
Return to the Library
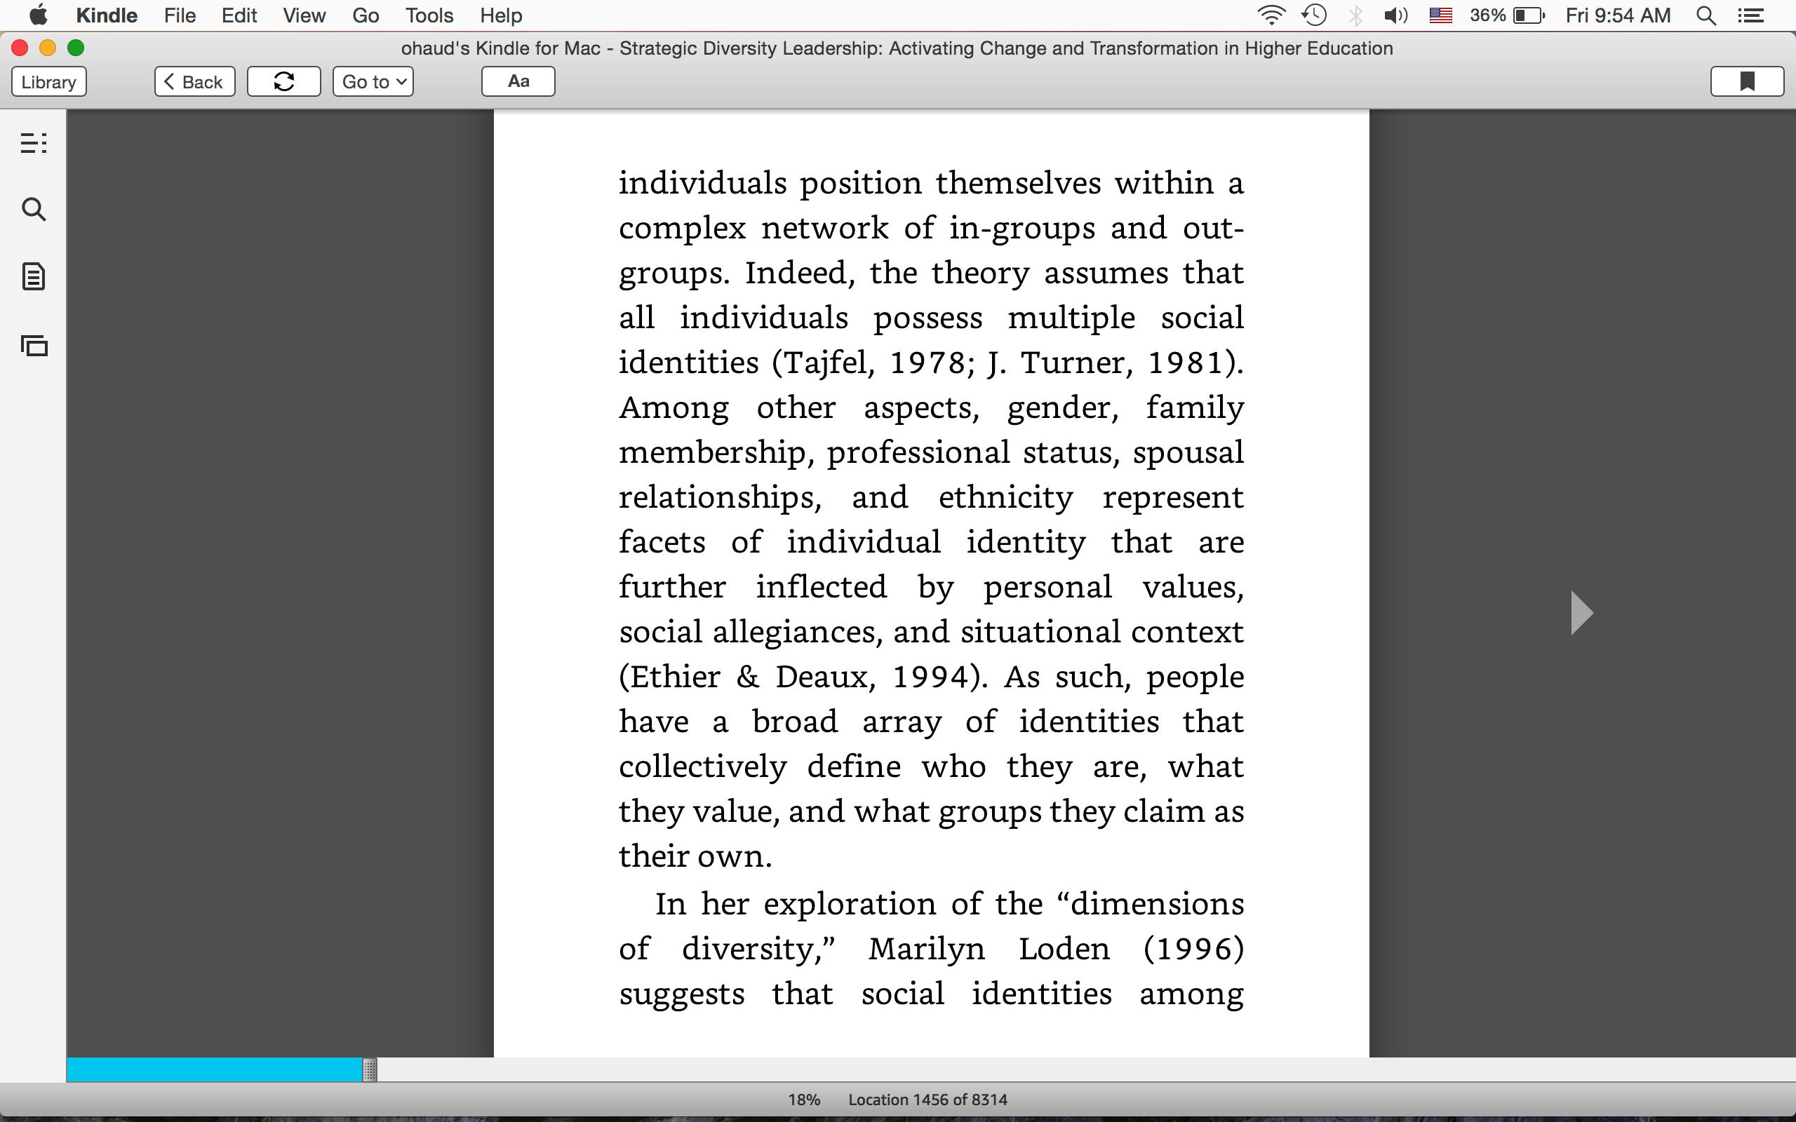coord(49,81)
